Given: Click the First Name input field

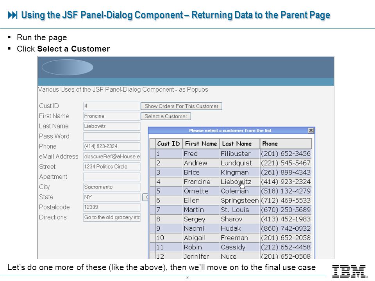Looking at the screenshot, I should 112,116.
